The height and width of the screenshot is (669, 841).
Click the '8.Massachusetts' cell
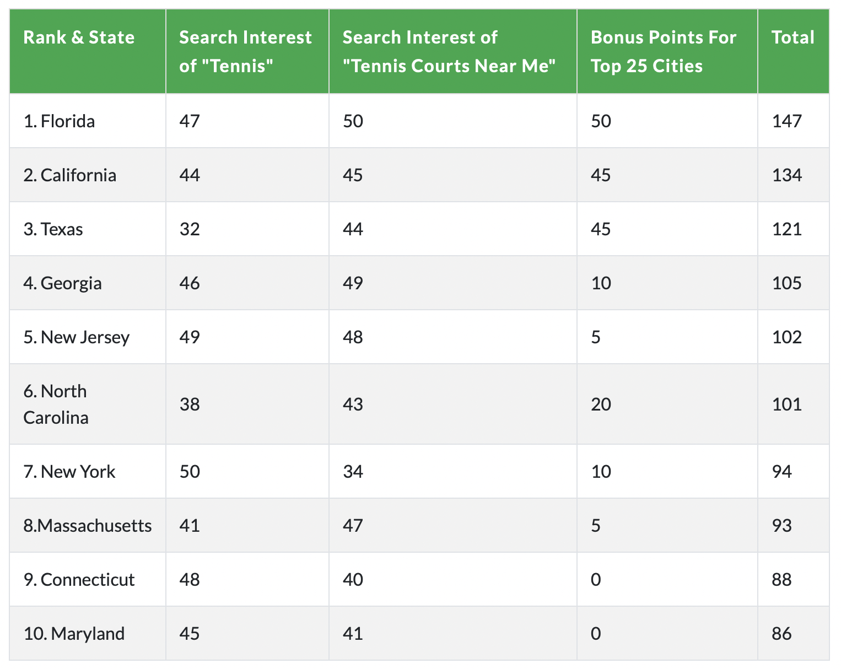(88, 525)
